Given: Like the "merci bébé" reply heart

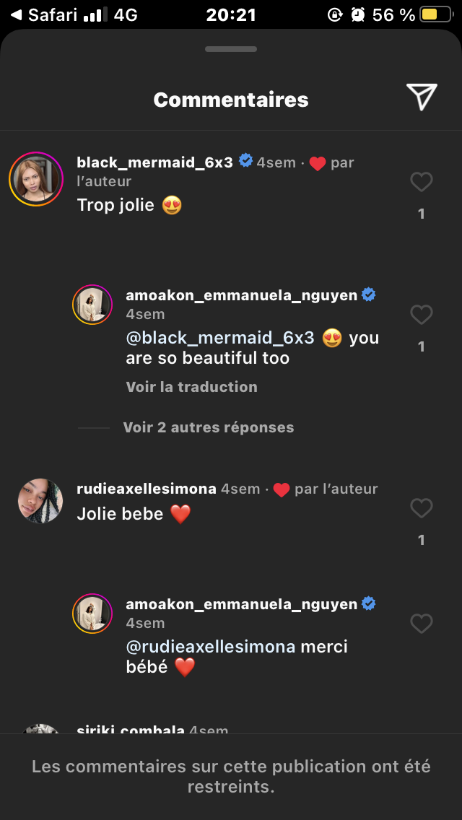Looking at the screenshot, I should click(421, 624).
